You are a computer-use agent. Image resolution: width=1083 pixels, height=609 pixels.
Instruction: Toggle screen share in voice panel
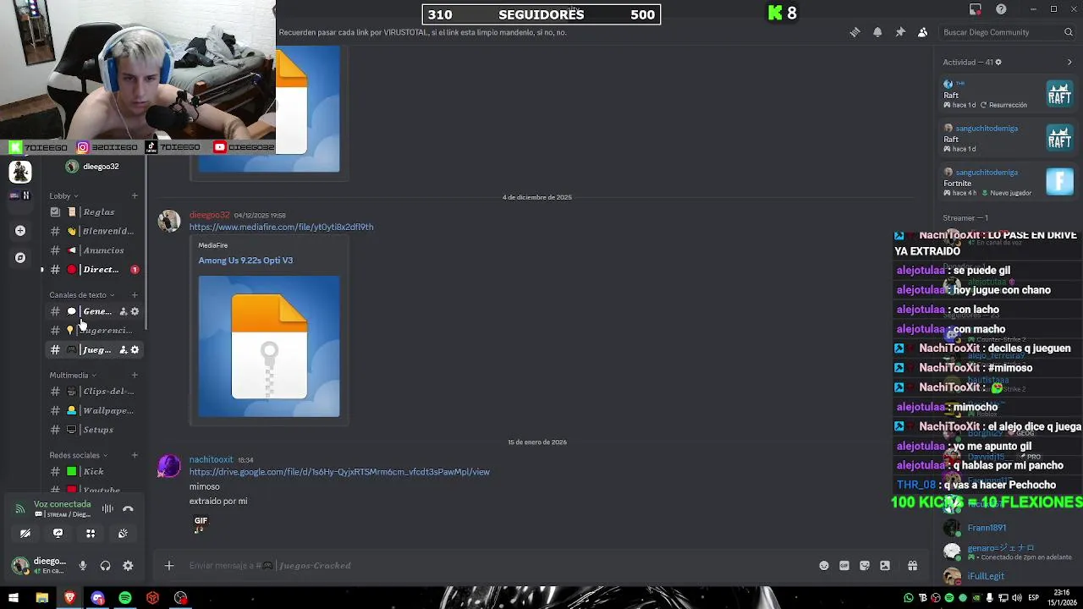(x=58, y=533)
